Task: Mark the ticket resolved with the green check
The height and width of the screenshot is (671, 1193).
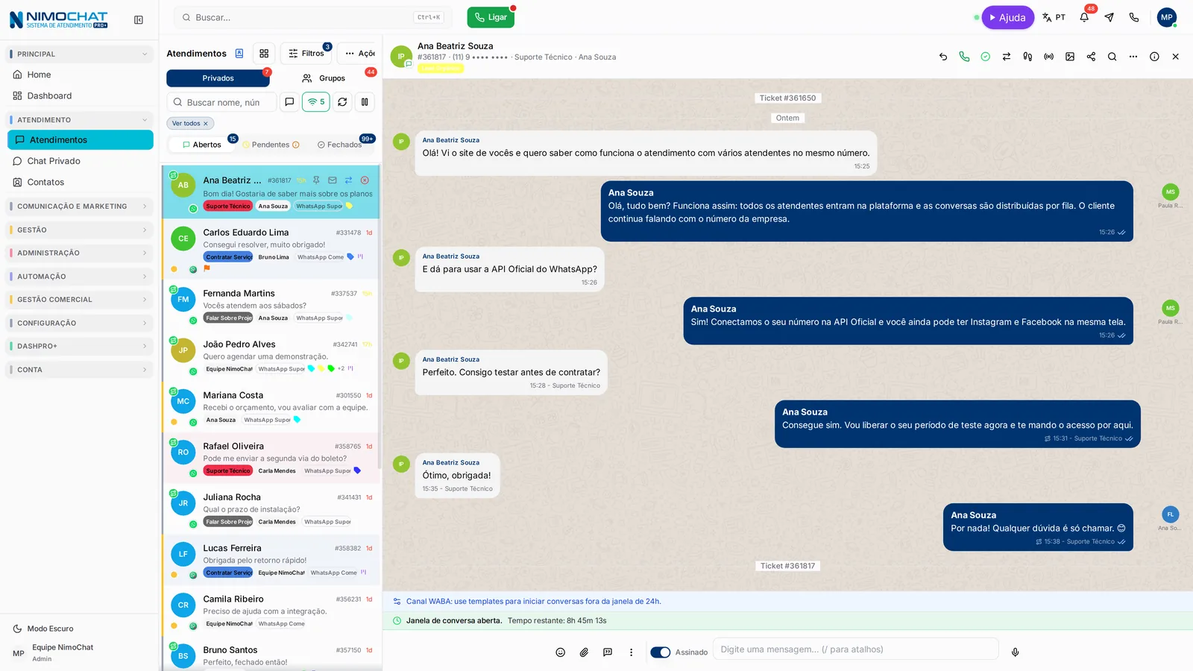Action: pos(986,57)
